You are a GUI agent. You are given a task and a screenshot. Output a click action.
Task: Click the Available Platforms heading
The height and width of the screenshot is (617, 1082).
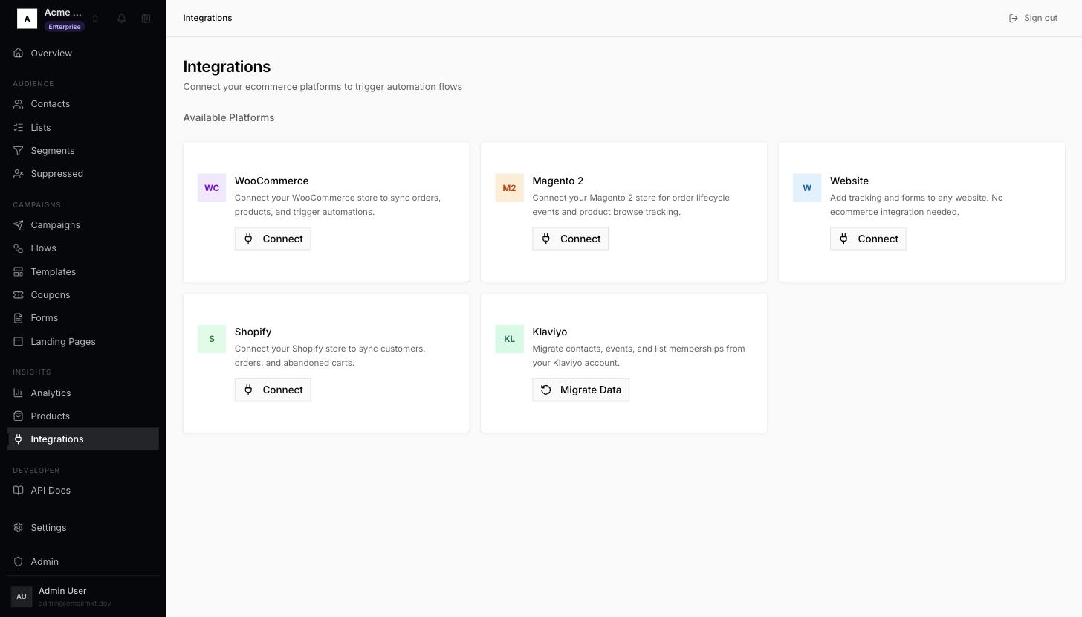[229, 117]
